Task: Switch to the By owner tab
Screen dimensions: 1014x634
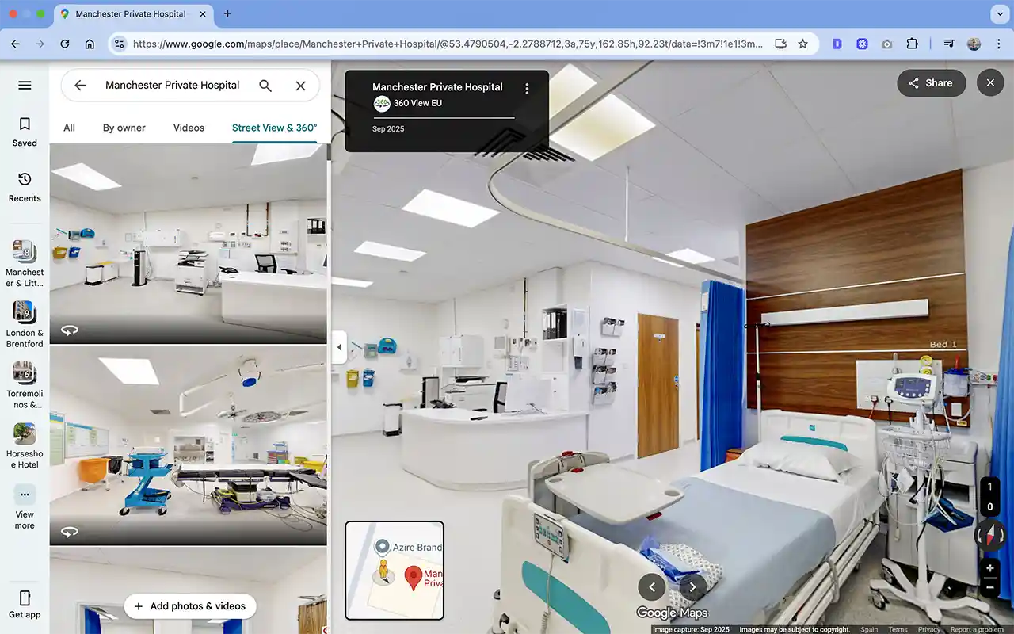Action: click(124, 128)
